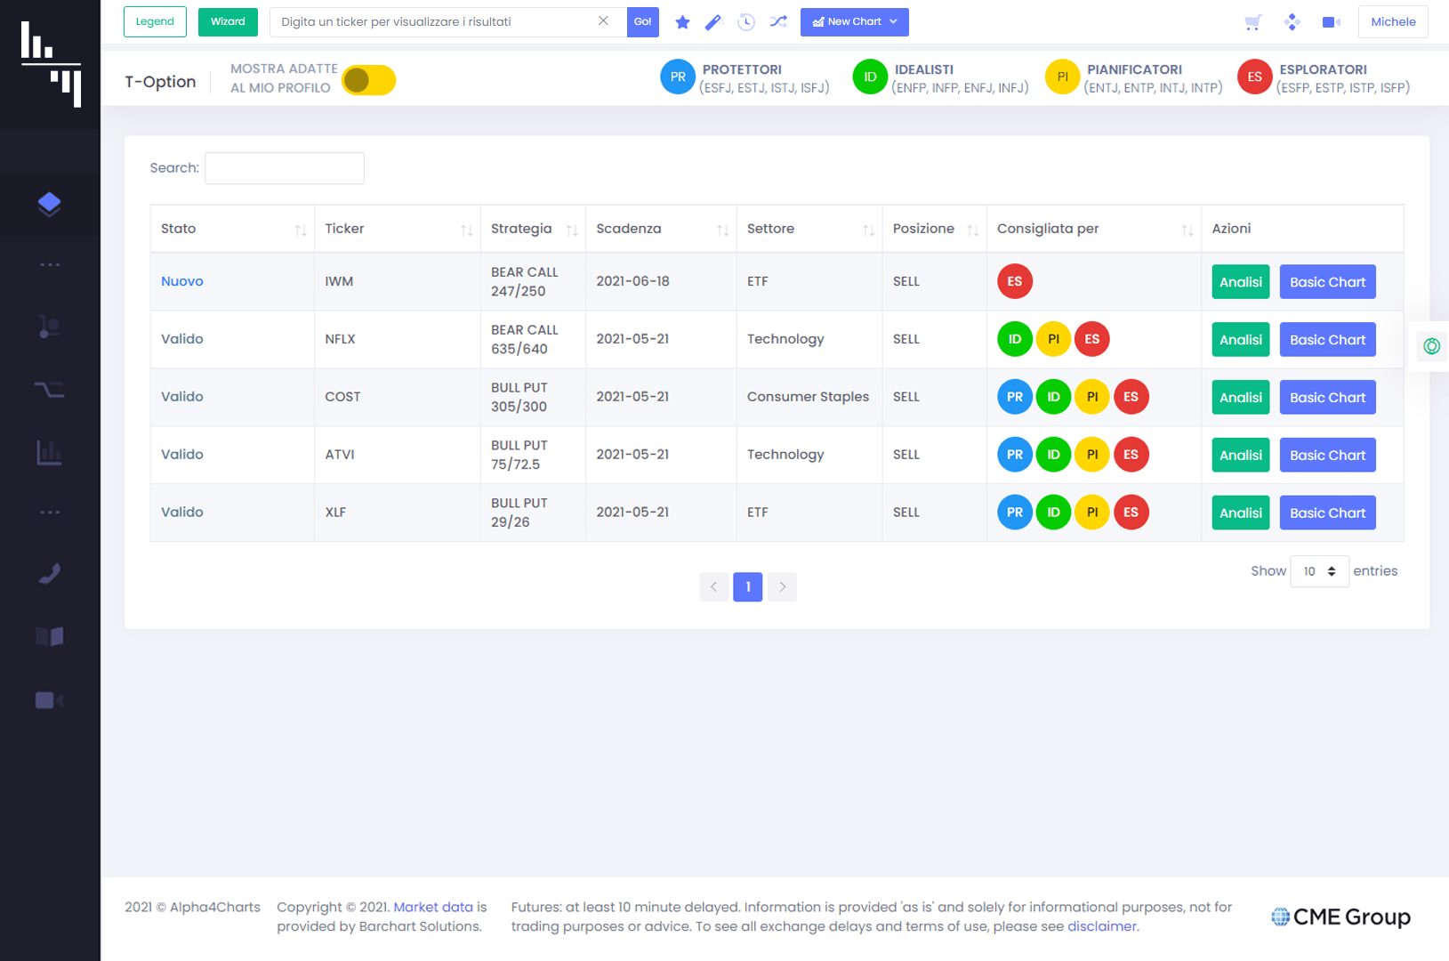This screenshot has height=961, width=1449.
Task: Open the phone icon in left sidebar
Action: click(50, 574)
